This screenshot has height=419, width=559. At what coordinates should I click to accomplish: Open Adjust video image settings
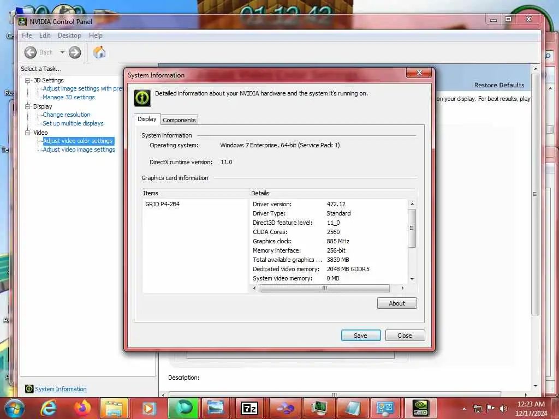coord(79,149)
